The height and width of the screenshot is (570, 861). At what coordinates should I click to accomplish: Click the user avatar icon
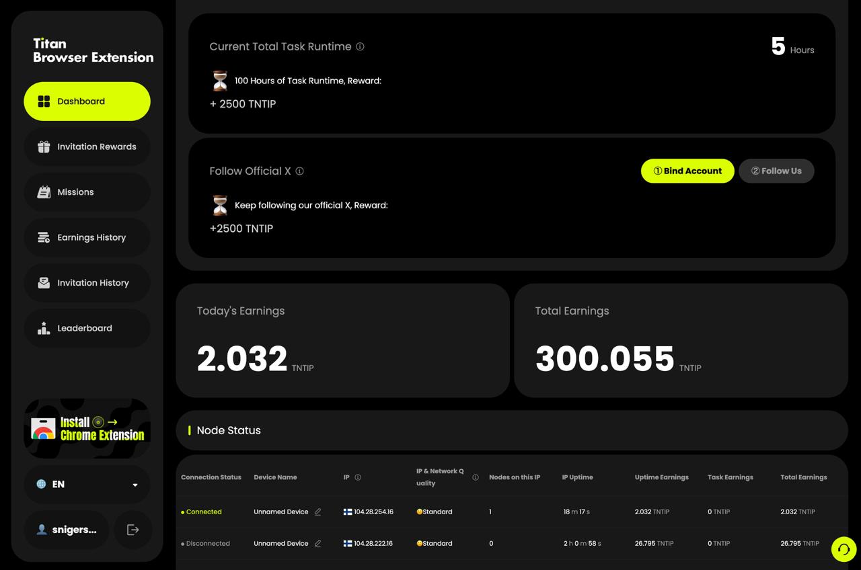(x=42, y=530)
